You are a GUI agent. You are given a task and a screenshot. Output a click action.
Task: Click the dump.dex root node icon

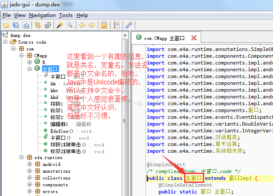(x=5, y=35)
